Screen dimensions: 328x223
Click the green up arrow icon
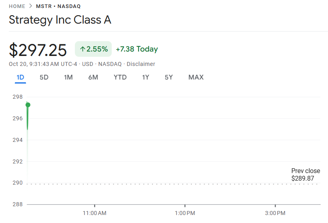(x=83, y=49)
